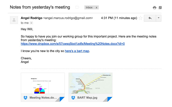
Task: Open the More dropdown beside Reply
Action: 158,18
